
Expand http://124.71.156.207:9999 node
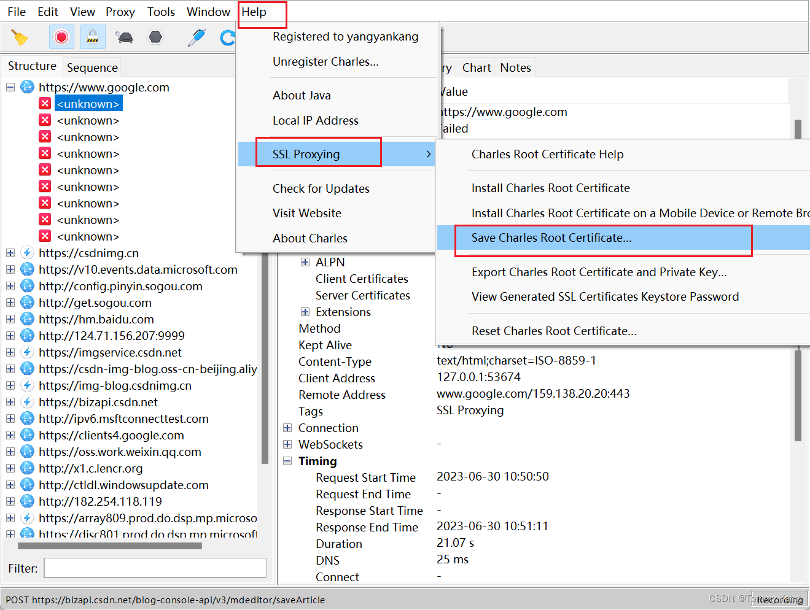coord(10,336)
